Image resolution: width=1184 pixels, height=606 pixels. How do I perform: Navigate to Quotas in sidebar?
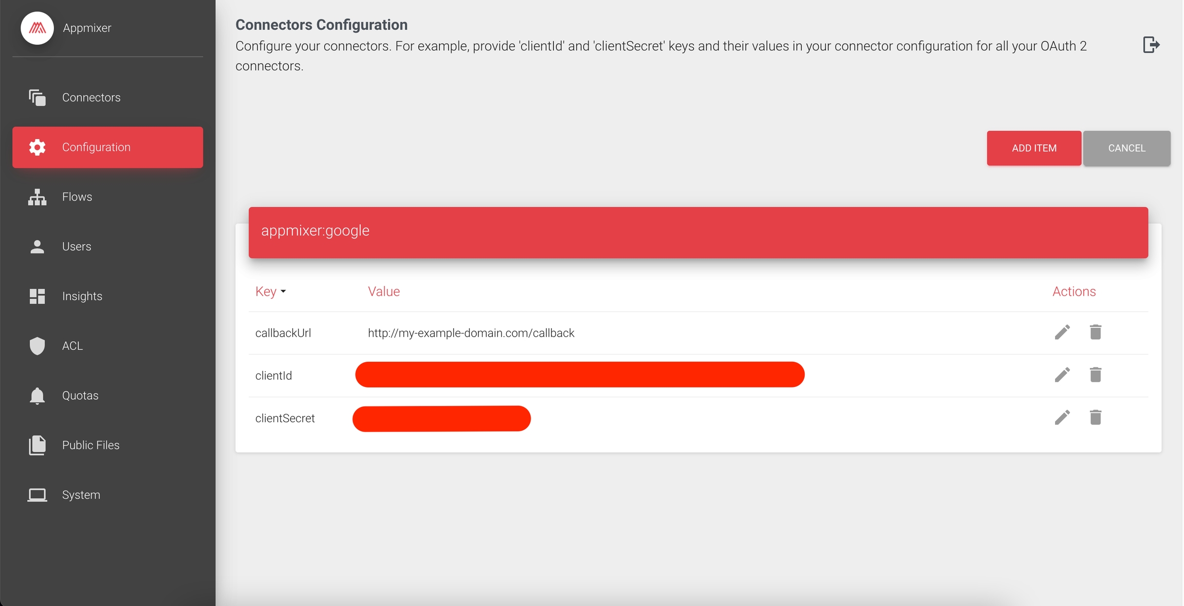coord(80,396)
